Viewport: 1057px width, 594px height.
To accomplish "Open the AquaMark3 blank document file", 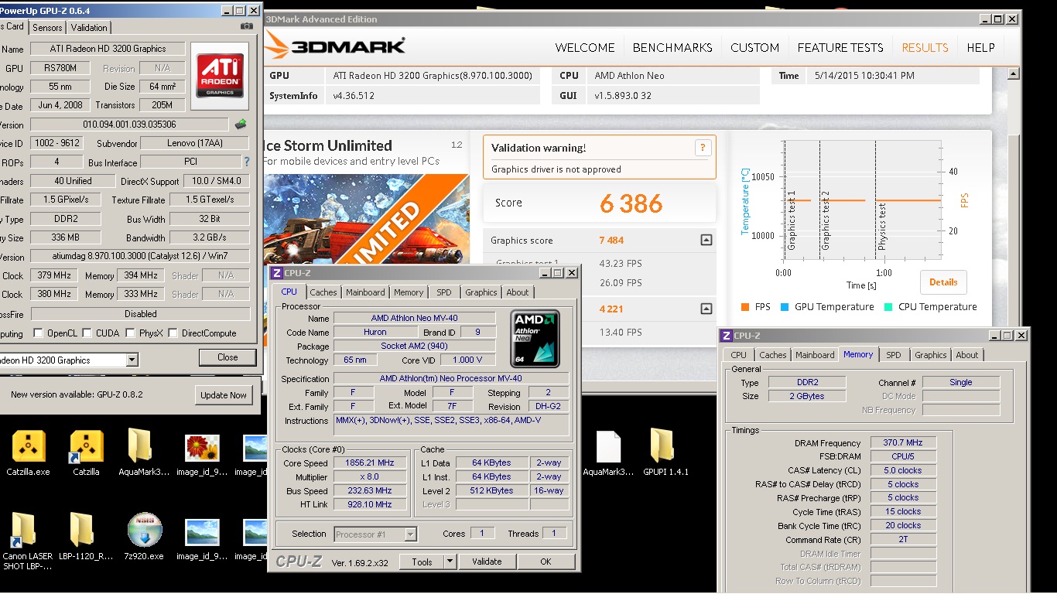I will pyautogui.click(x=609, y=446).
